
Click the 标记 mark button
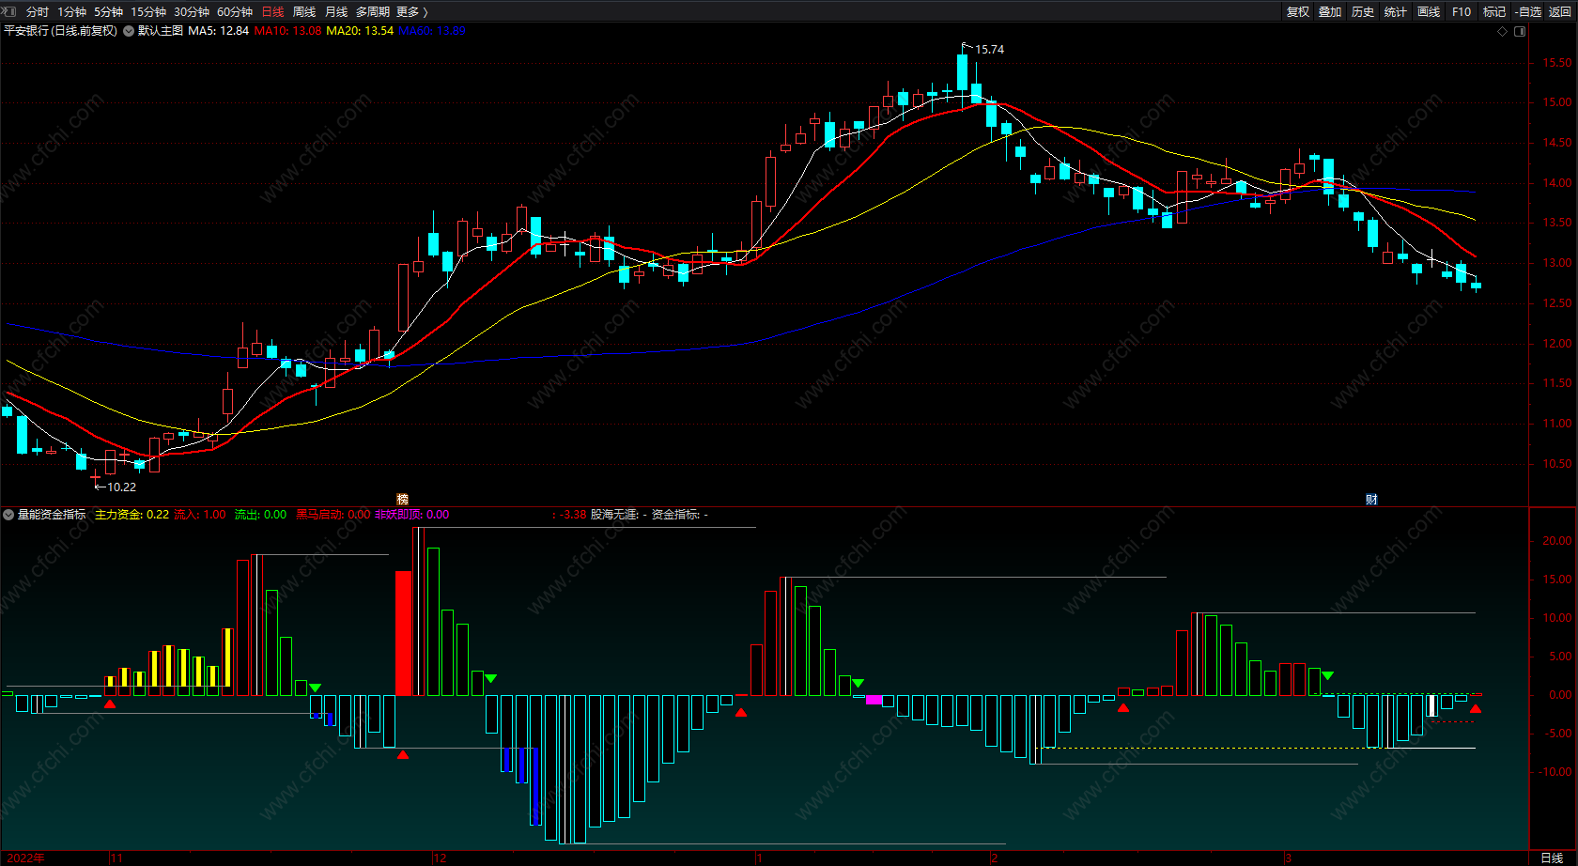click(x=1494, y=11)
